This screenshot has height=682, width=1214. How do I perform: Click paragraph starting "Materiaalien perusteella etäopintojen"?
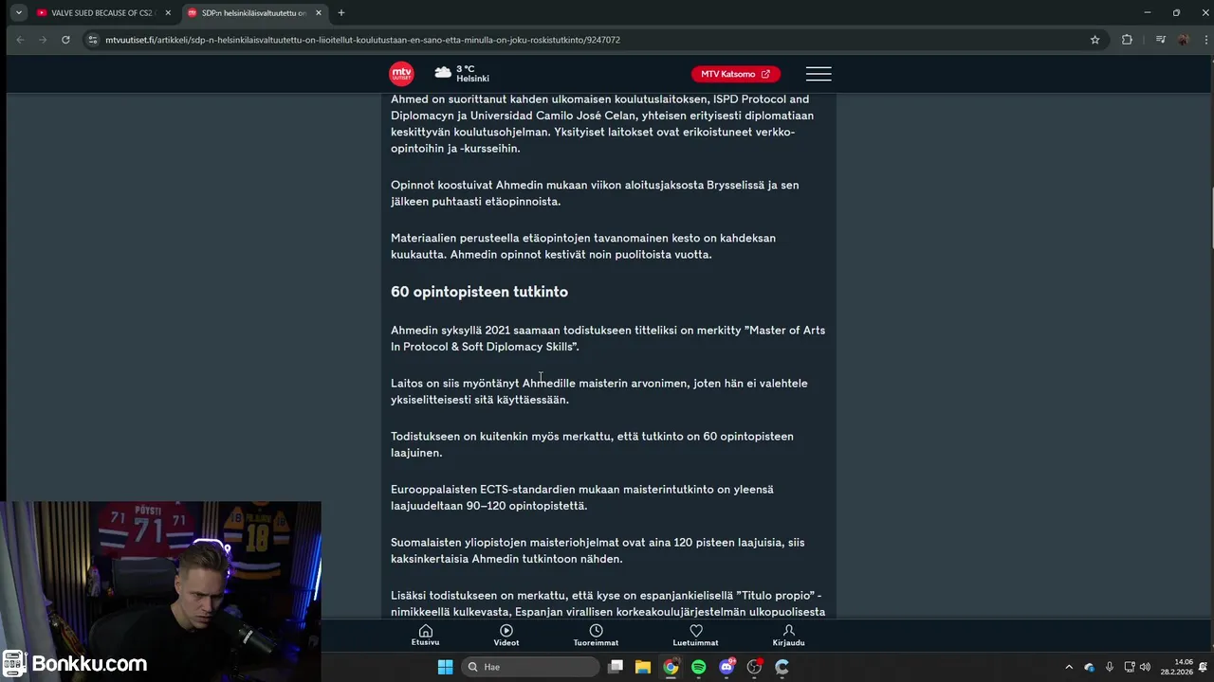click(x=583, y=246)
